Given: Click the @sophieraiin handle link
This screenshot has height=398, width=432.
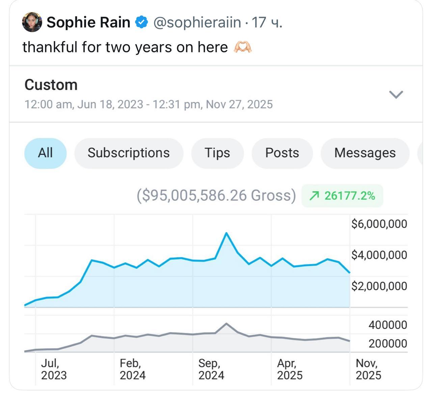Looking at the screenshot, I should tap(197, 22).
